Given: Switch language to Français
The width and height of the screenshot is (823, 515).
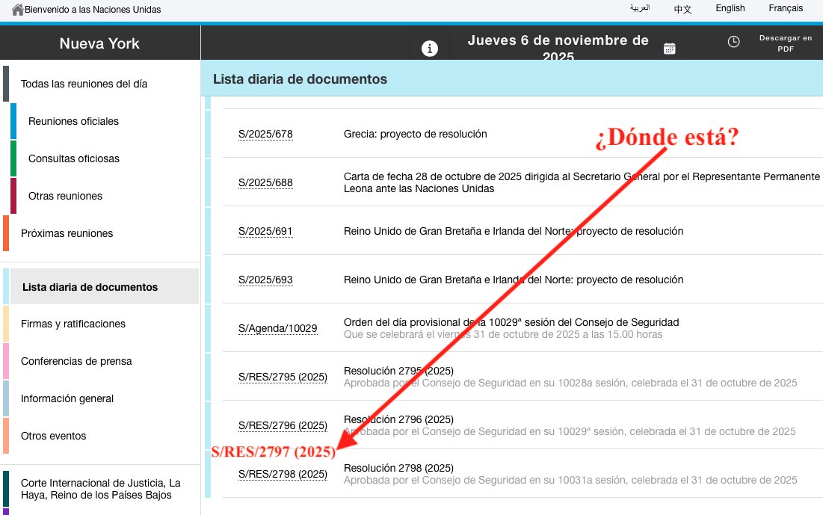Looking at the screenshot, I should tap(786, 8).
